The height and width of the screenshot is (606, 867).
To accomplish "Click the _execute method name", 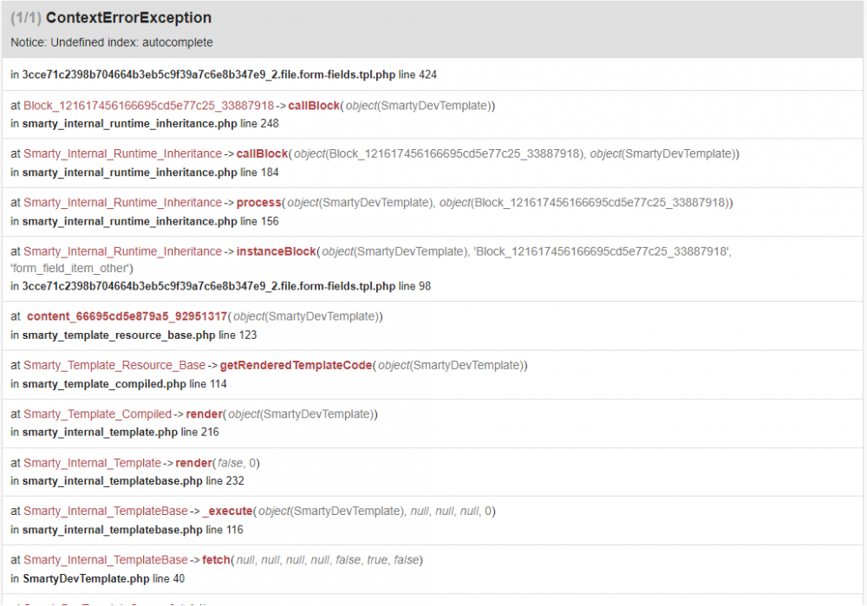I will click(x=227, y=512).
